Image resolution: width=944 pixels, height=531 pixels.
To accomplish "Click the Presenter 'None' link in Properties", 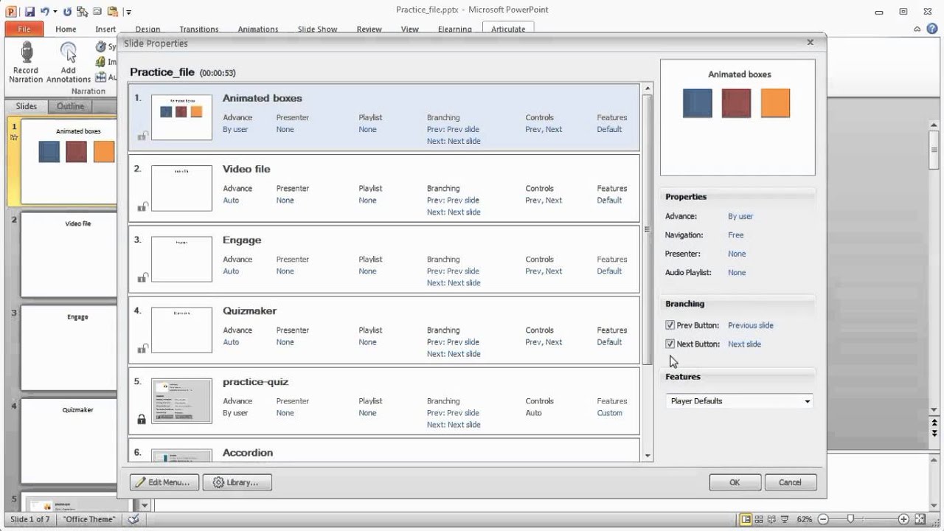I will [737, 254].
